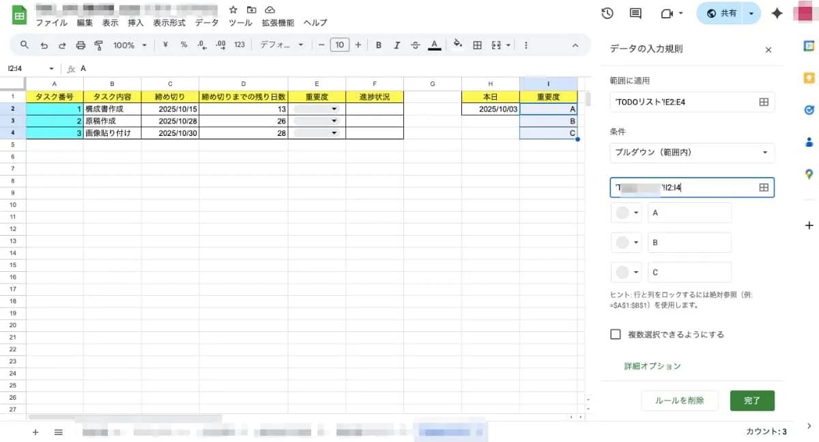Open the borders tool
The image size is (819, 442).
point(476,44)
